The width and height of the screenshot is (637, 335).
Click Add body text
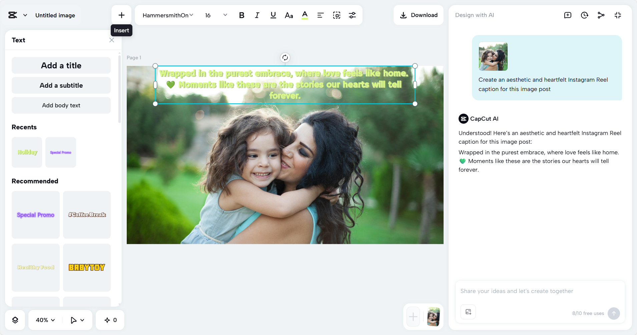[x=61, y=105]
